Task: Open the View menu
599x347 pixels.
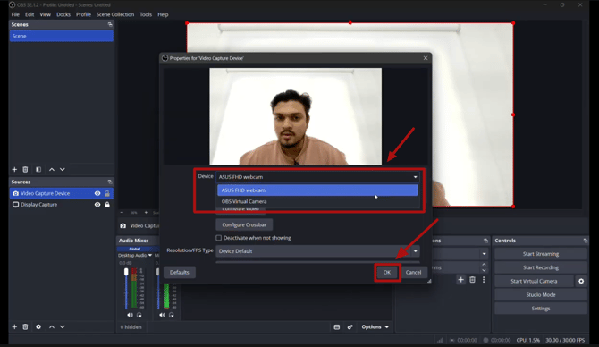Action: (x=45, y=14)
